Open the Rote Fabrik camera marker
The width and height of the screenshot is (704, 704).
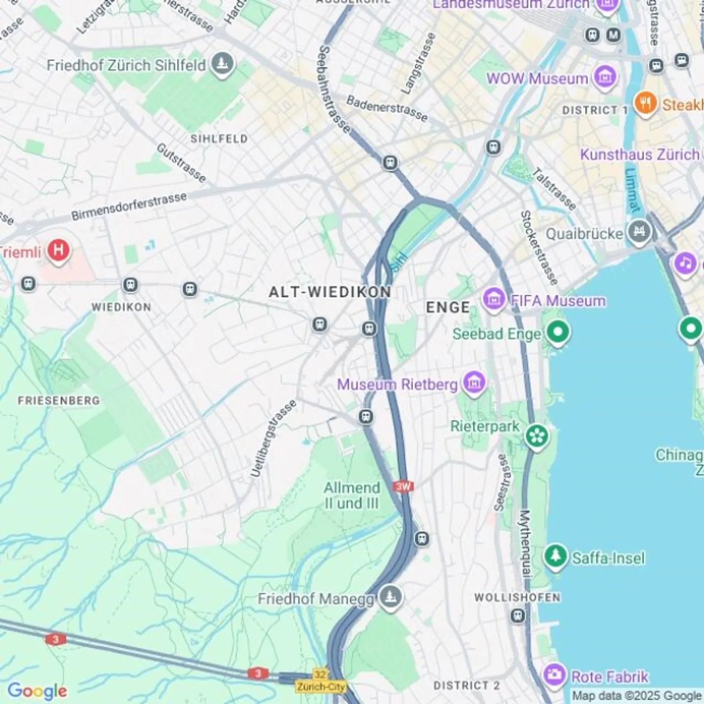click(554, 675)
